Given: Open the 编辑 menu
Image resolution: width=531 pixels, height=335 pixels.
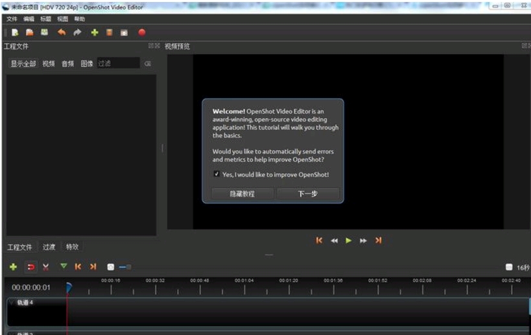Looking at the screenshot, I should click(29, 19).
